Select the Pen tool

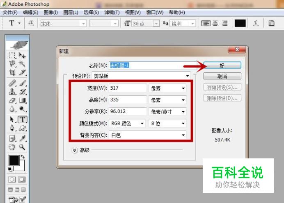[x=12, y=128]
